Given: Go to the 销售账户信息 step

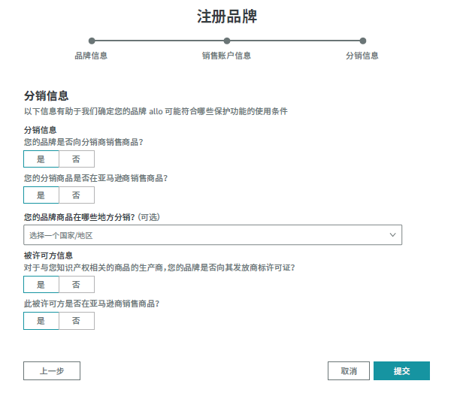Looking at the screenshot, I should (x=226, y=56).
